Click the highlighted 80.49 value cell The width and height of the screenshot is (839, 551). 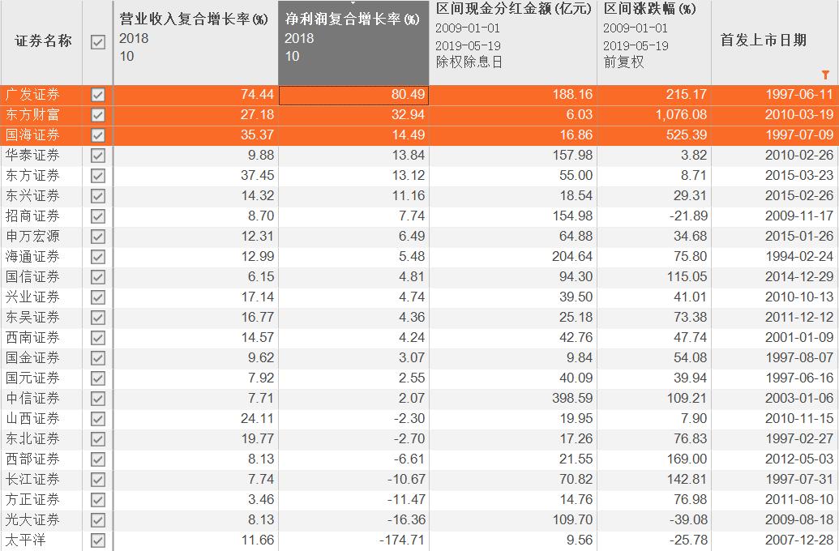(x=353, y=95)
